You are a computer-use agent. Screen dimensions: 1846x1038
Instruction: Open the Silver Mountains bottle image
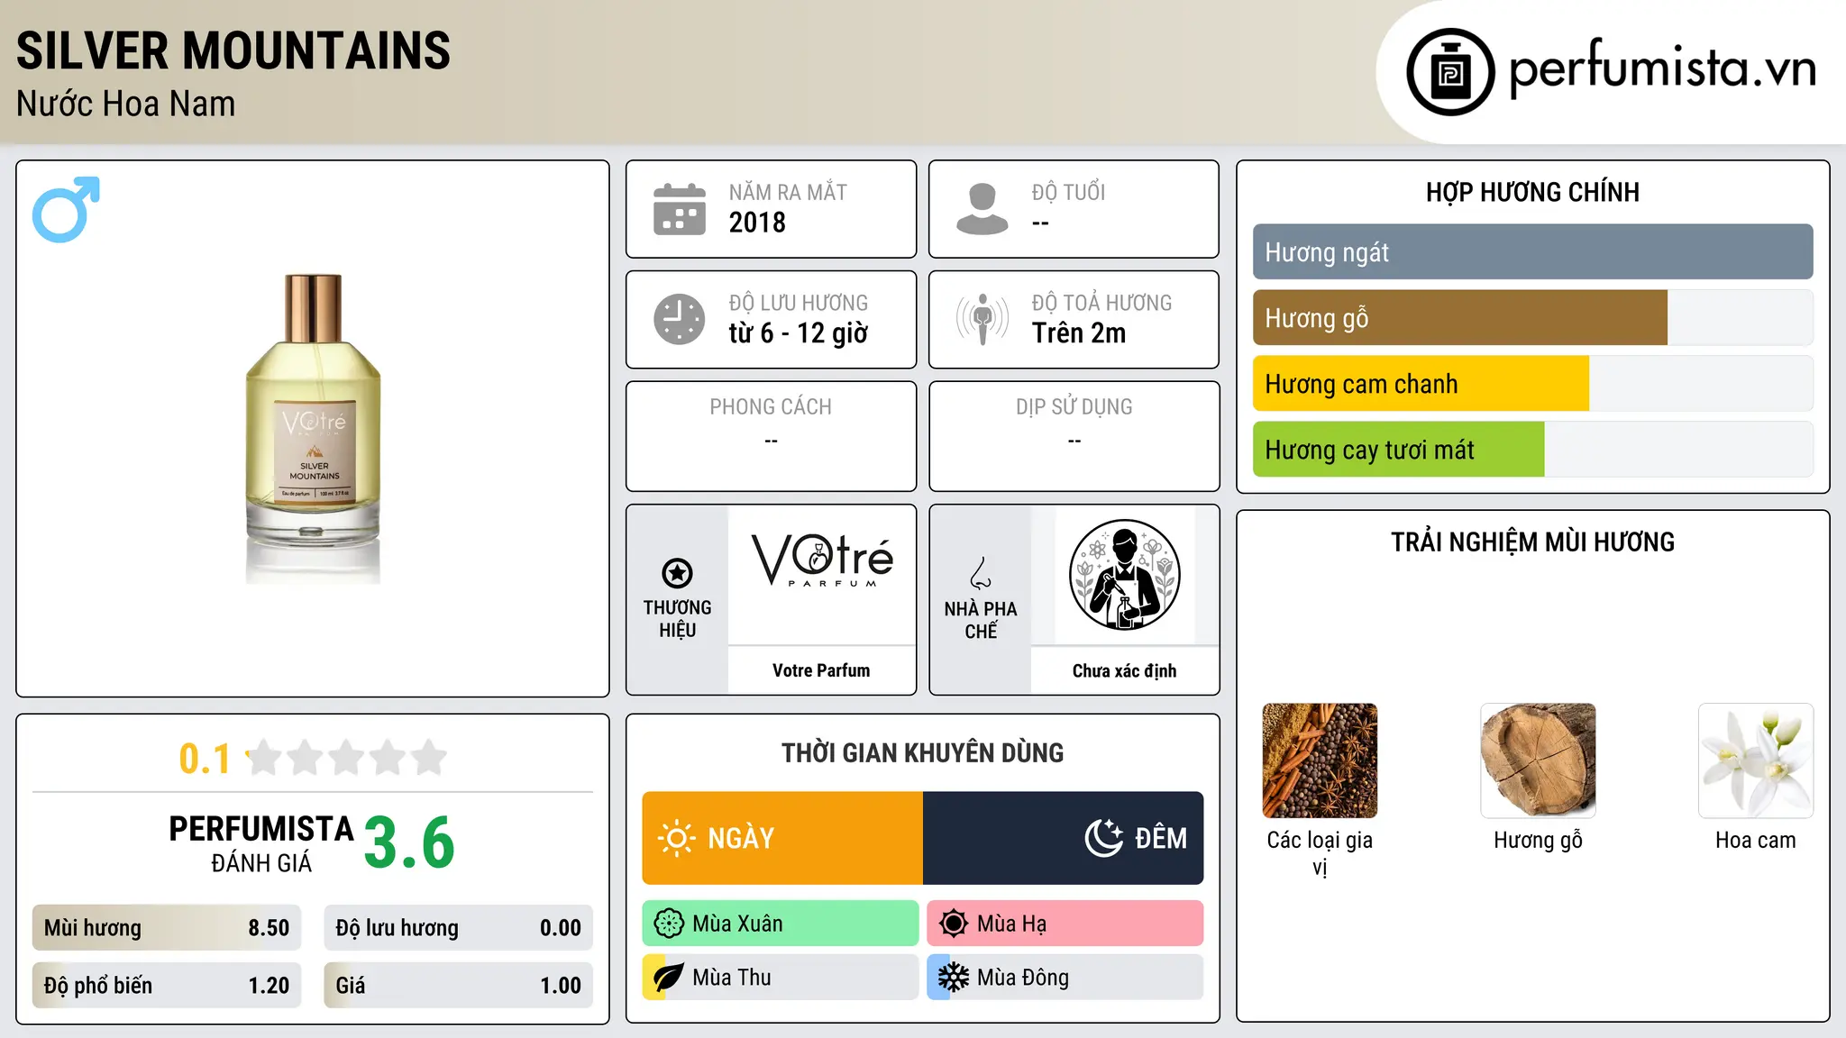314,429
